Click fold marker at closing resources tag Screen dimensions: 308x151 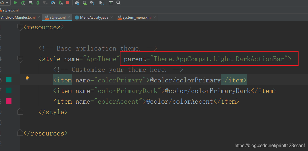pos(20,133)
